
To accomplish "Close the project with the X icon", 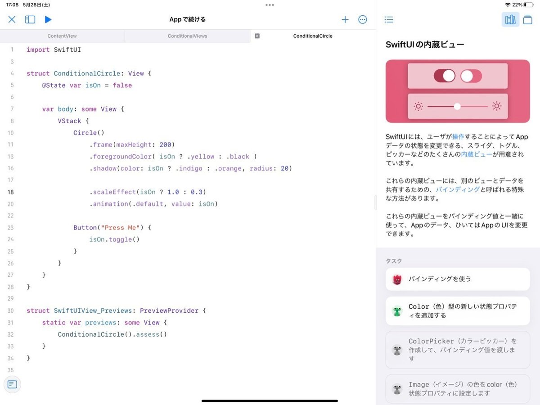I will pos(12,19).
